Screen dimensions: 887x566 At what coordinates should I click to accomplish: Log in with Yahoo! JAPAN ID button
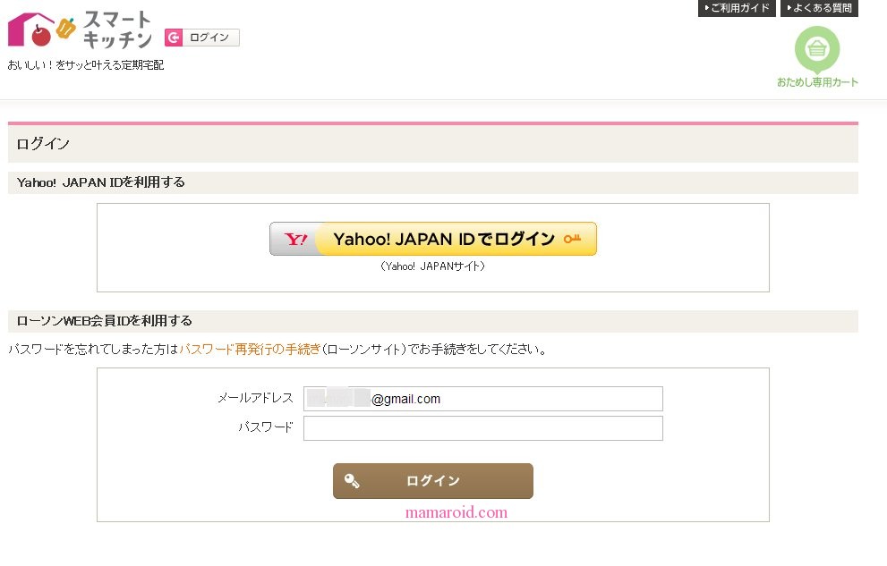(x=433, y=239)
